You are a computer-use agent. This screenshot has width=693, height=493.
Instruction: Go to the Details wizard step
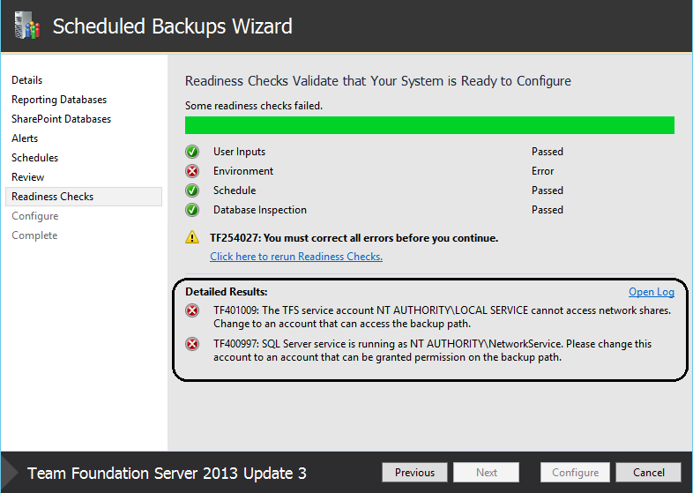[x=27, y=80]
